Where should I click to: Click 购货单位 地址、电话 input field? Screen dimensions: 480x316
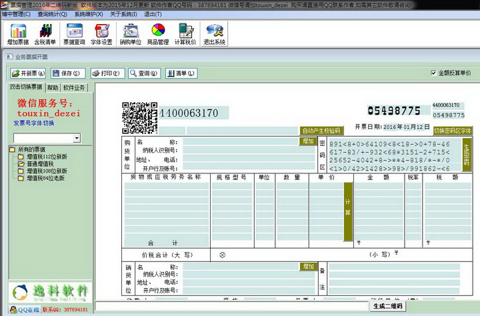coord(249,158)
